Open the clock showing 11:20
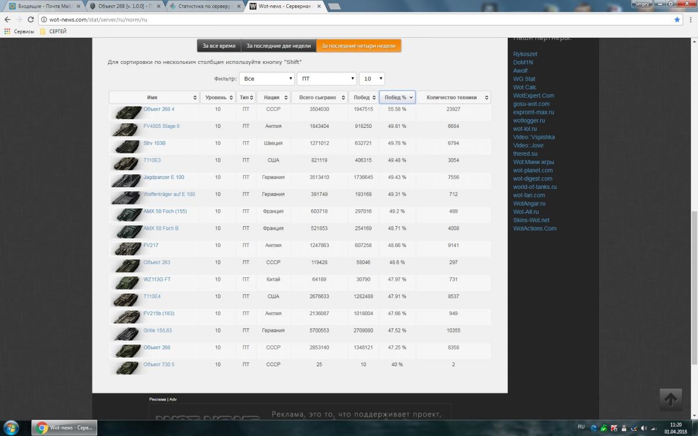Viewport: 698px width, 436px height. (x=675, y=427)
